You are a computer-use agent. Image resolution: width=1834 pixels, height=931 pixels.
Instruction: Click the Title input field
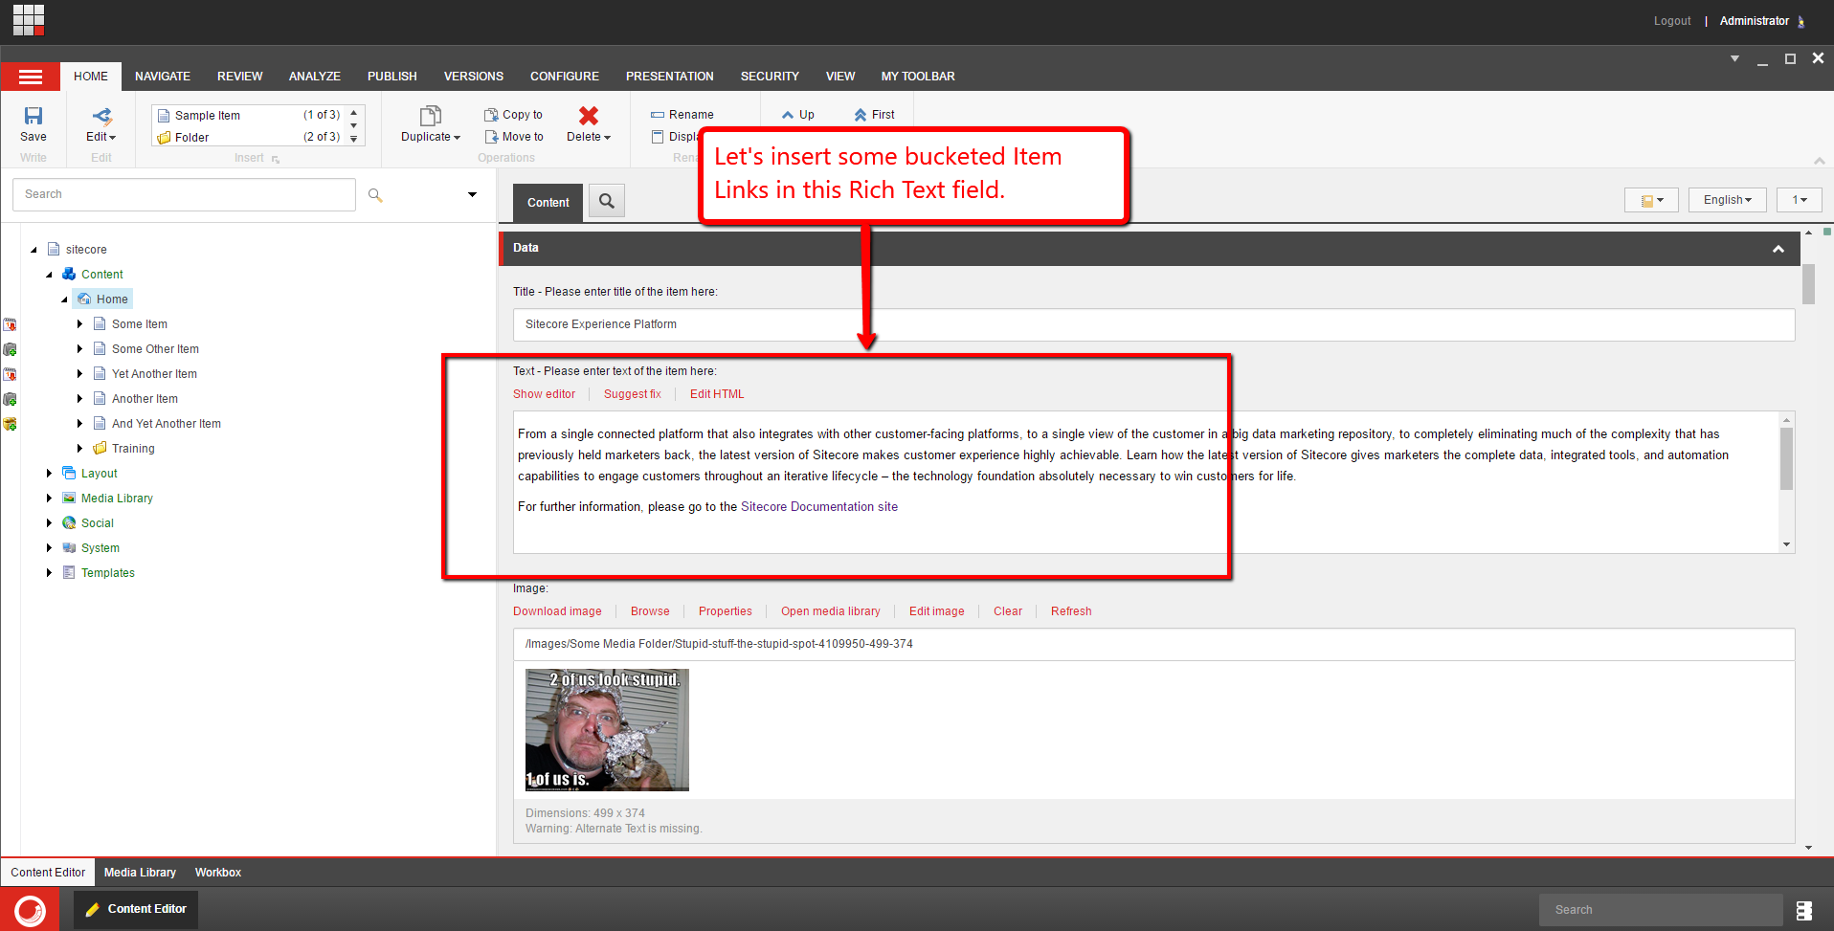1152,324
